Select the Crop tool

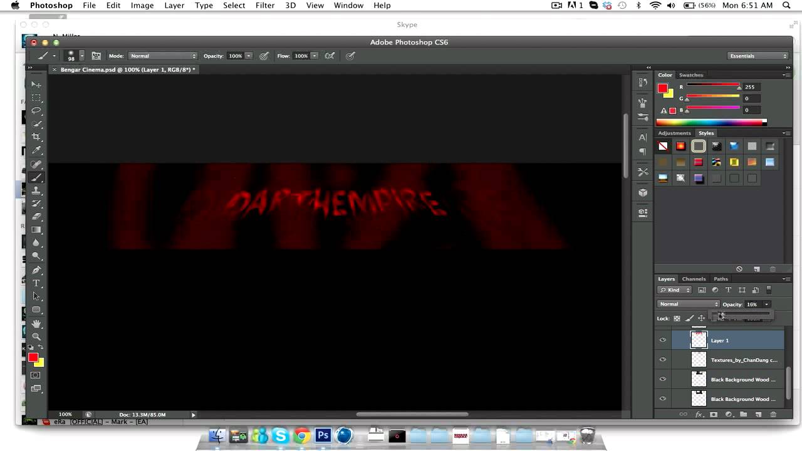coord(36,137)
